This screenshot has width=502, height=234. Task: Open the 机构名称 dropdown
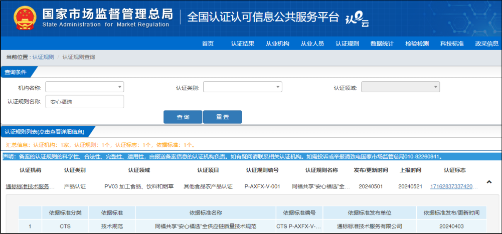[84, 87]
